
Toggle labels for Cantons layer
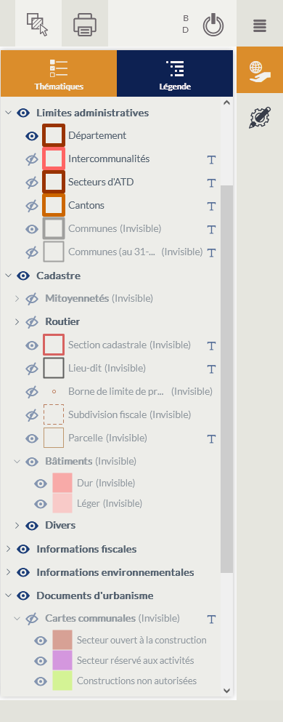(x=211, y=206)
